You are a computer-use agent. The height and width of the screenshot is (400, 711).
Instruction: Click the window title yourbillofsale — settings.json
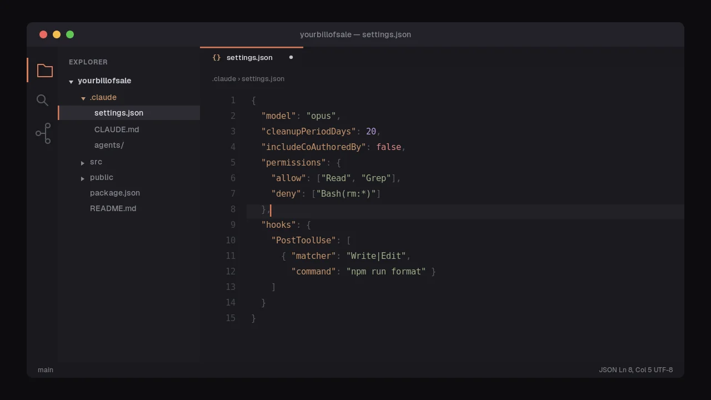click(x=355, y=34)
